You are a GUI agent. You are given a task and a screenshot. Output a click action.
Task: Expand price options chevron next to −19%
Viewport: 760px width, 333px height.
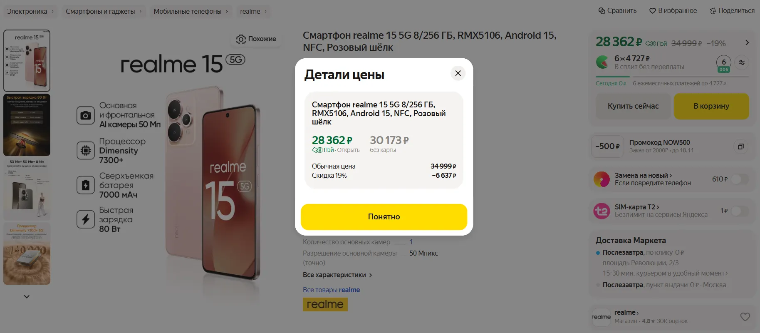tap(747, 42)
